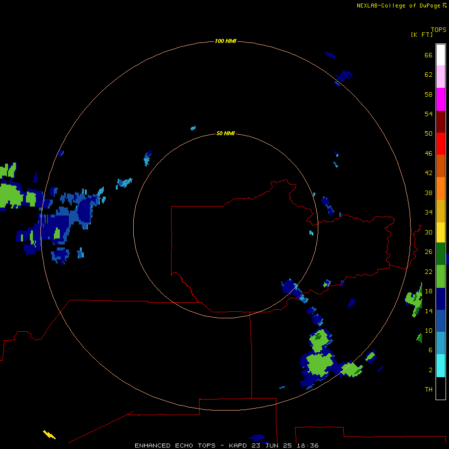
Task: Click the legend value 46
Action: tap(429, 153)
